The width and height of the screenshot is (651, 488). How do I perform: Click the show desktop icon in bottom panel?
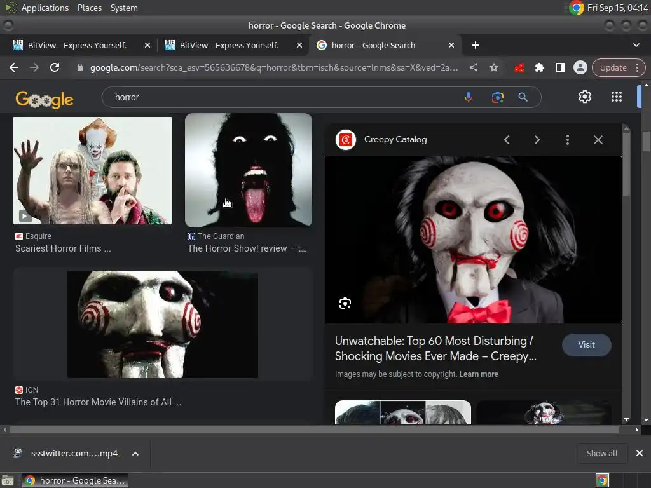(x=8, y=481)
